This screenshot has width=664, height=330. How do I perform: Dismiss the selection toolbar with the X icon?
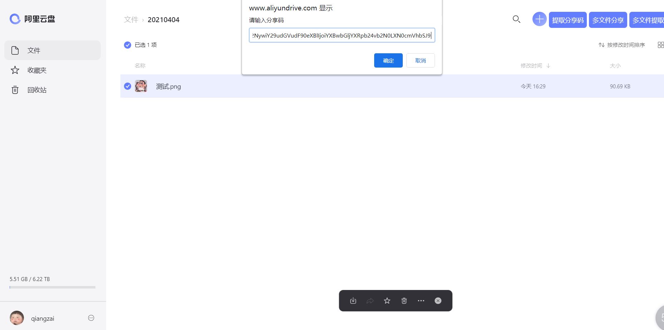pos(438,301)
